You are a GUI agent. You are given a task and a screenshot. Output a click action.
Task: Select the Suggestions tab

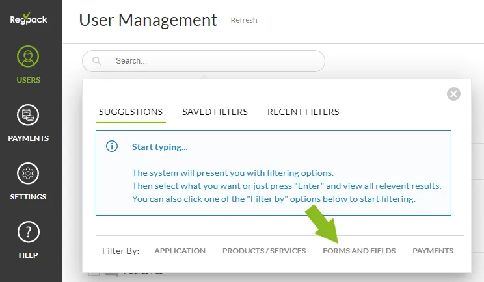tap(131, 112)
